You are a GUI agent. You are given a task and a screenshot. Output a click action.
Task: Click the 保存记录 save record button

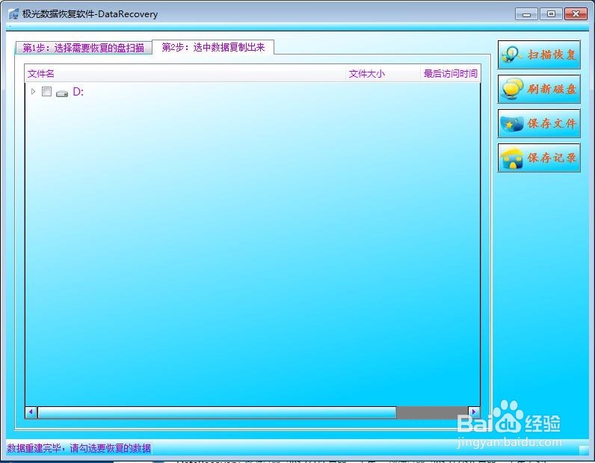pos(539,158)
